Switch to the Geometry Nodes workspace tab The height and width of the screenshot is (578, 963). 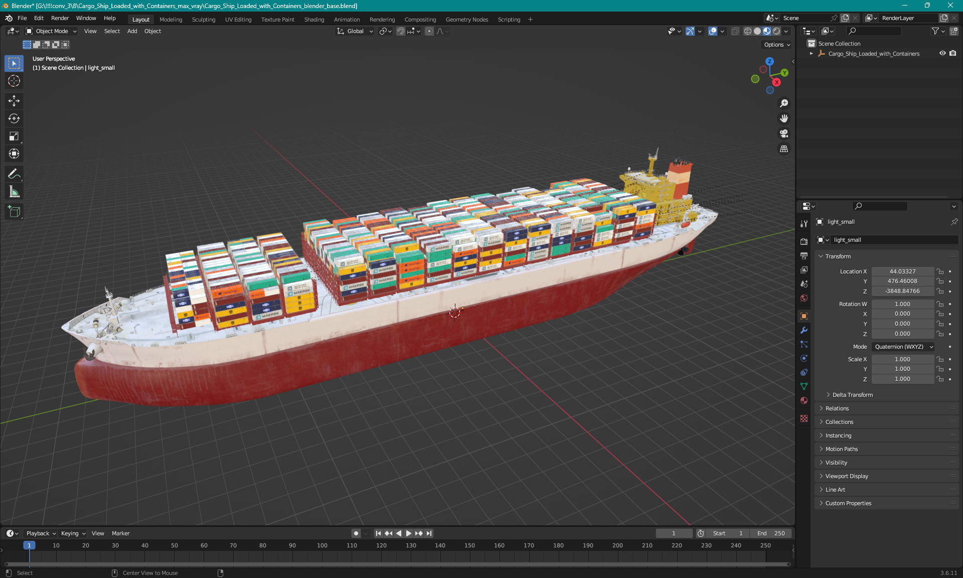point(466,20)
